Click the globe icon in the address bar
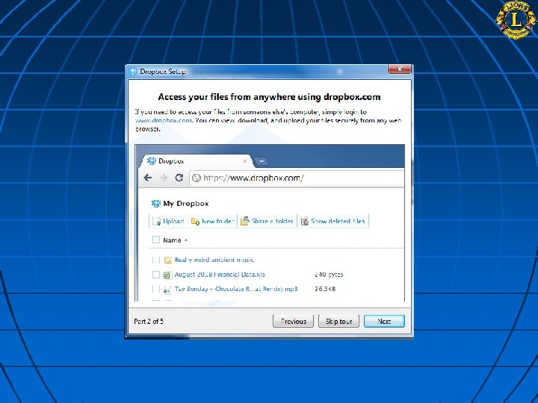The image size is (538, 403). 197,178
